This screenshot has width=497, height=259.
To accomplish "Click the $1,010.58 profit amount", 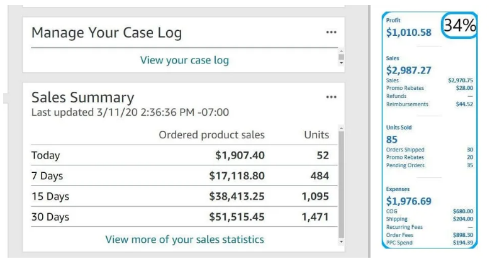I will [408, 33].
